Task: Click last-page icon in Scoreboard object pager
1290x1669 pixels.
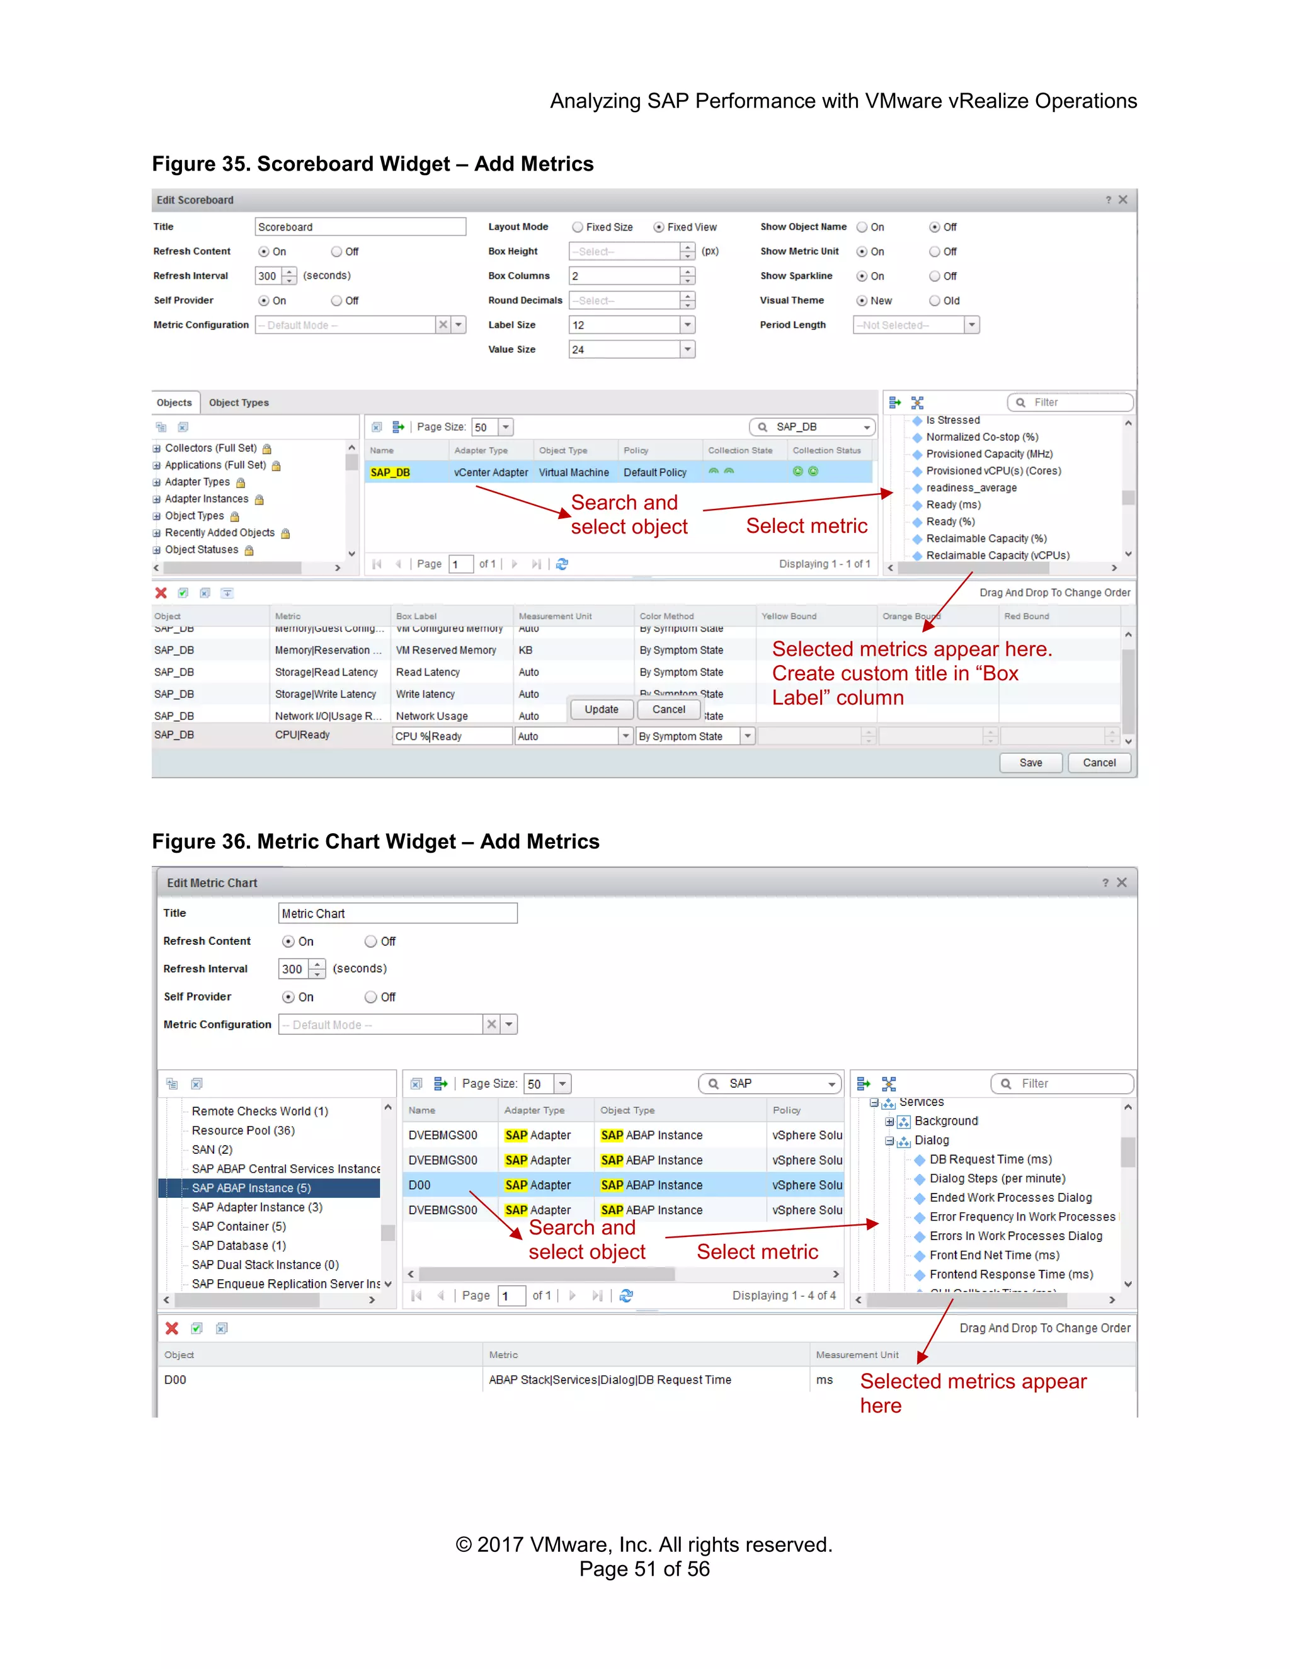Action: click(x=537, y=564)
